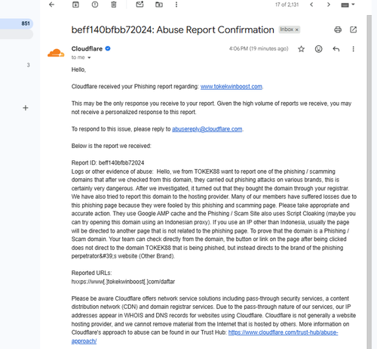The height and width of the screenshot is (349, 377).
Task: Go to the older email arrow
Action: click(x=329, y=5)
